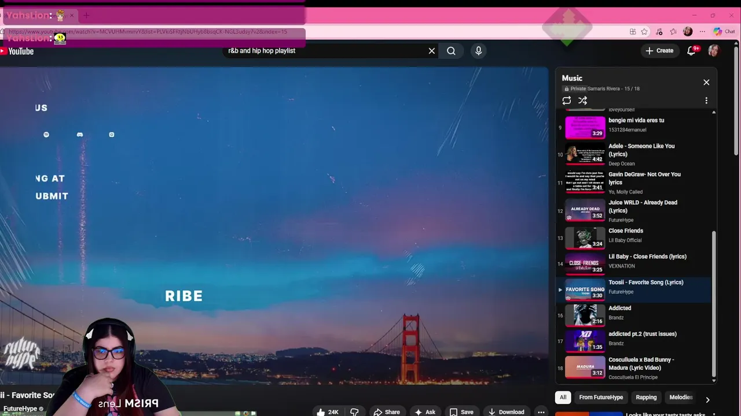
Task: Open browser extensions/apps icon in the address bar
Action: click(633, 32)
